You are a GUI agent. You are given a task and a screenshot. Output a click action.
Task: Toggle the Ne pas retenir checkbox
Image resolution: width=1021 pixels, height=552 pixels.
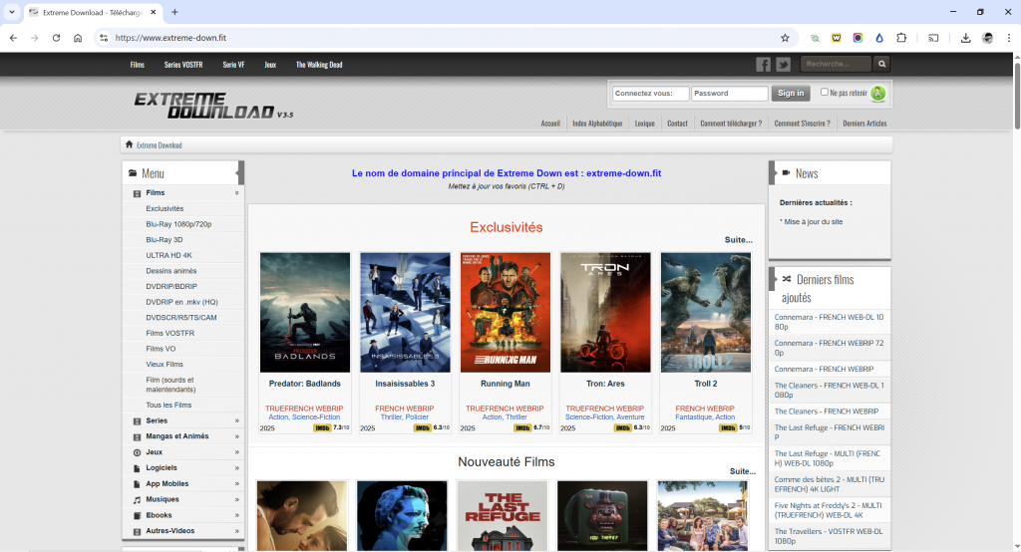click(825, 92)
